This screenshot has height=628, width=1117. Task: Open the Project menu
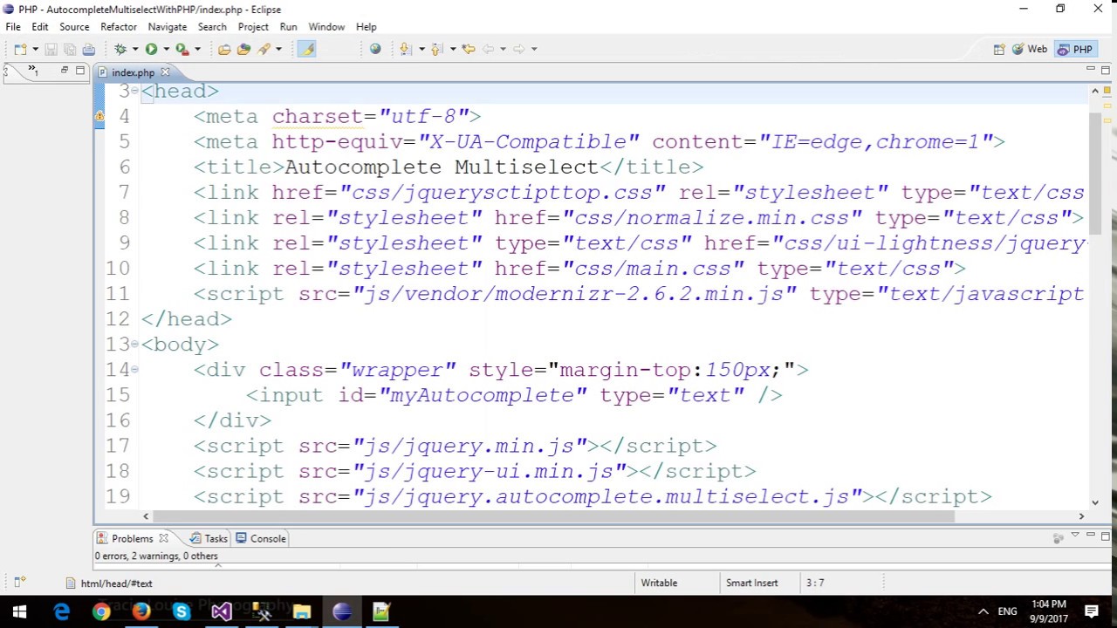[253, 27]
